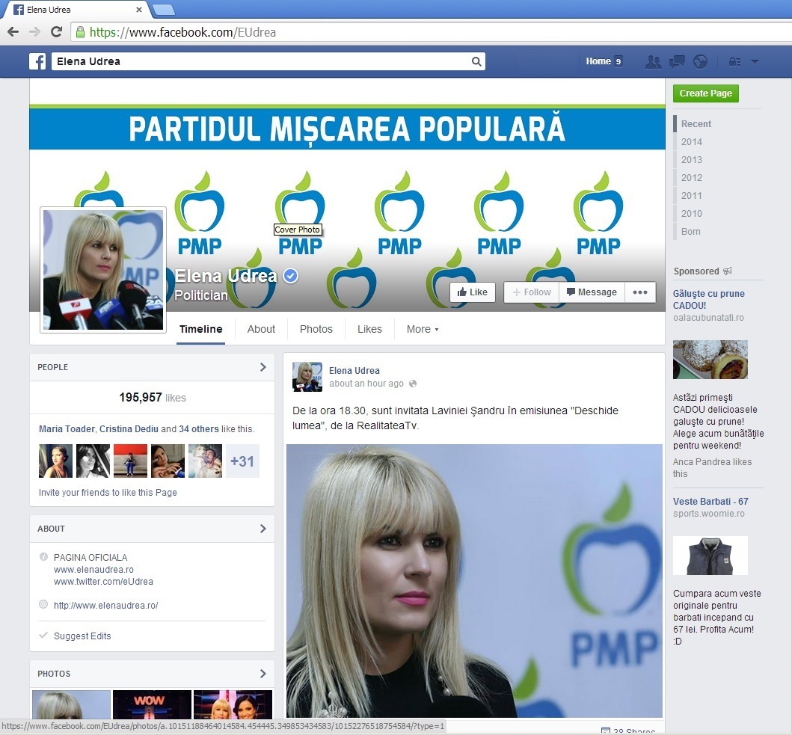792x735 pixels.
Task: Open the friend requests icon
Action: tap(653, 61)
